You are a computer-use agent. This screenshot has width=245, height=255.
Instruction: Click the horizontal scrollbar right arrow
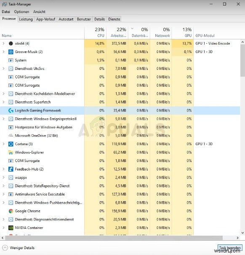[x=238, y=238]
